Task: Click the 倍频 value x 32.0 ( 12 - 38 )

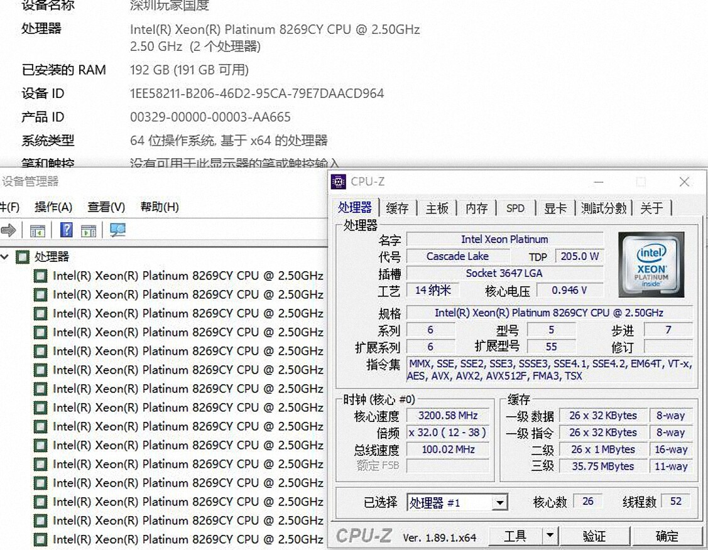Action: [447, 432]
